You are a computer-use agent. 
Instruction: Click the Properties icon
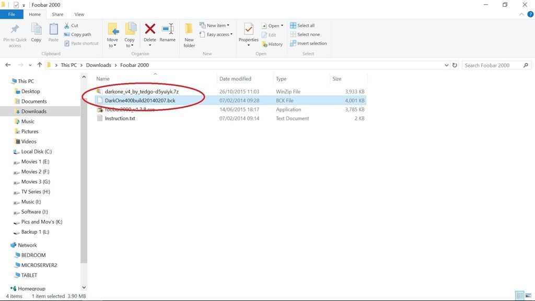pyautogui.click(x=249, y=29)
